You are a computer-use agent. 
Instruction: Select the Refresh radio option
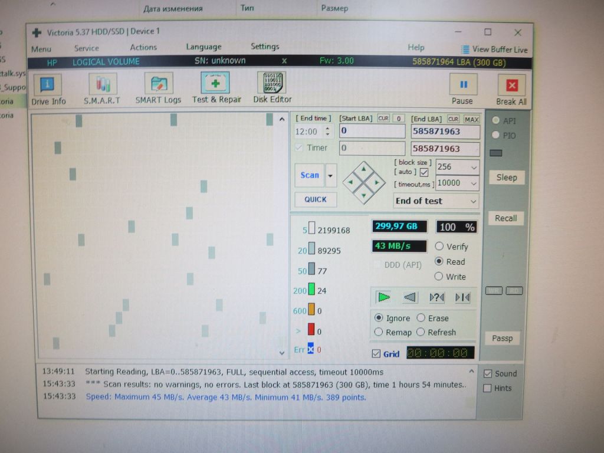coord(420,331)
